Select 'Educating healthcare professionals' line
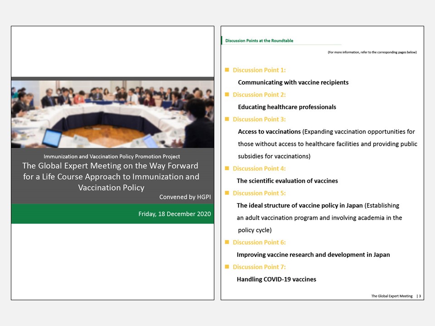Screen dimensions: 435x326 (x=287, y=107)
